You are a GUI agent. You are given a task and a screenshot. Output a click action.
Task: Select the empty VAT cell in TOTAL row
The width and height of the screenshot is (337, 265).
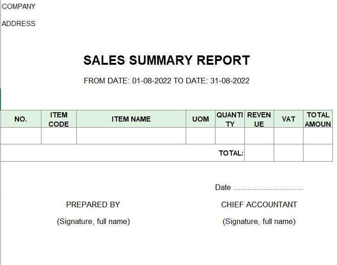289,153
